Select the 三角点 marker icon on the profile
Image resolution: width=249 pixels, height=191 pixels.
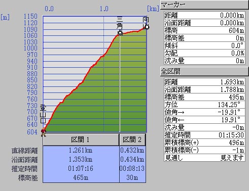[120, 33]
